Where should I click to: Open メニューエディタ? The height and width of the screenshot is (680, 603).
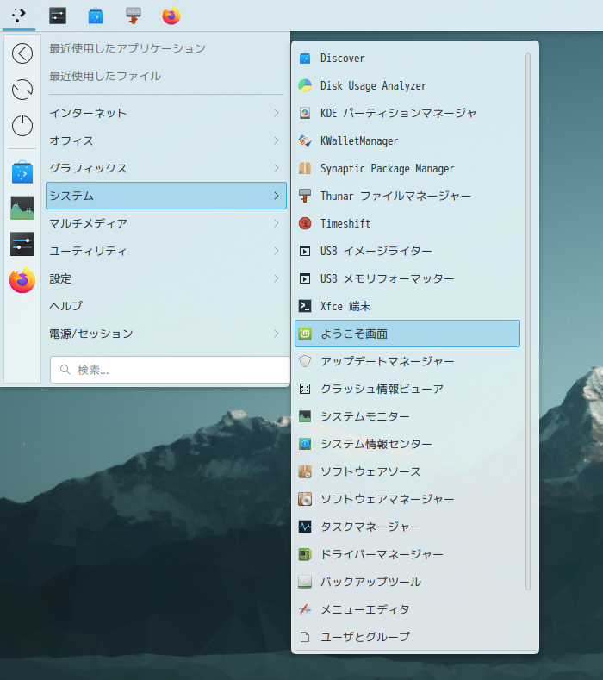pyautogui.click(x=407, y=608)
